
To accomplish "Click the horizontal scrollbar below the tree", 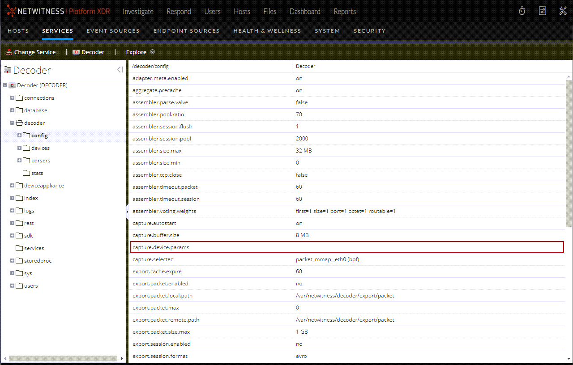I will [x=63, y=358].
